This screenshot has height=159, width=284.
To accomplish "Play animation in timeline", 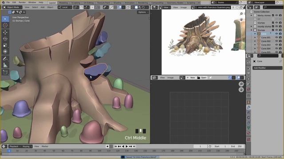I will click(x=127, y=146).
